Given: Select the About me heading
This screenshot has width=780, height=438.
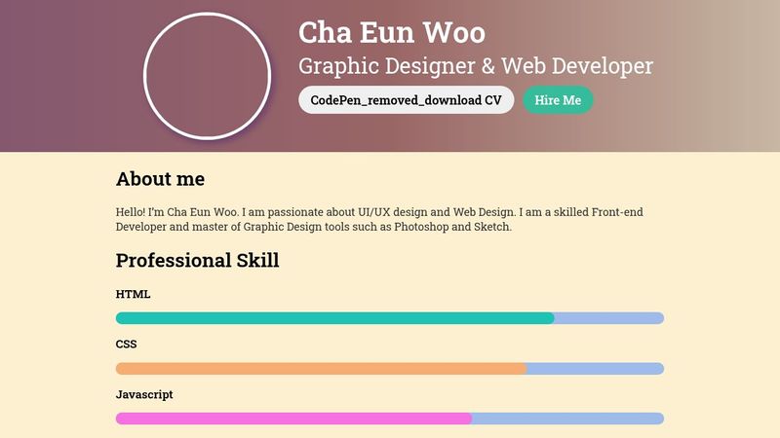Looking at the screenshot, I should (x=160, y=179).
